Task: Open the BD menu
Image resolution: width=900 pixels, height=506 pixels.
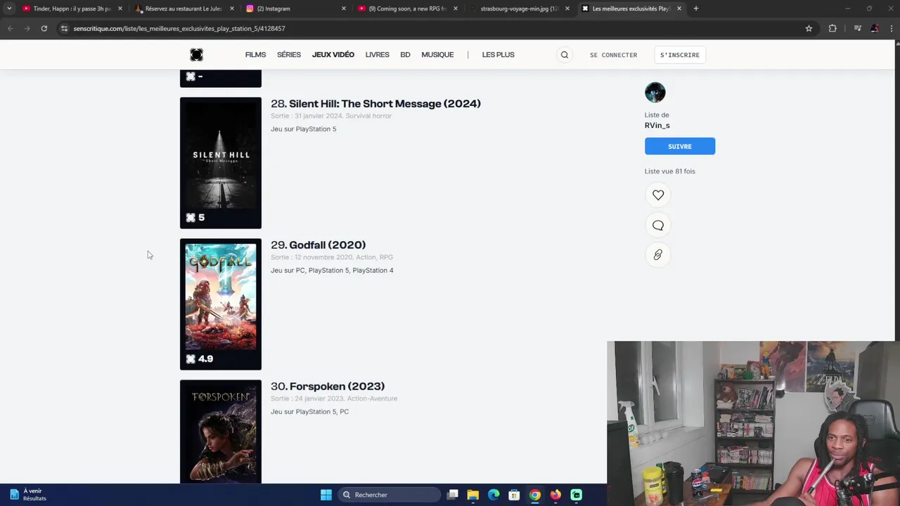Action: click(x=405, y=55)
